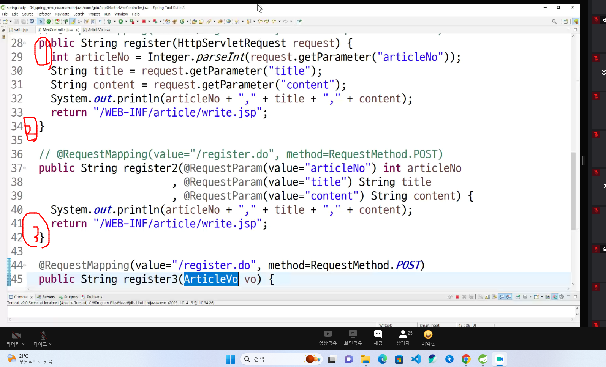Open the Problems view tab
This screenshot has height=367, width=606.
(92, 297)
